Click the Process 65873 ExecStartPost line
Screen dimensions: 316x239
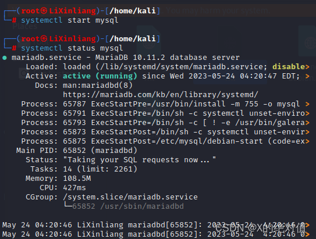[165, 132]
